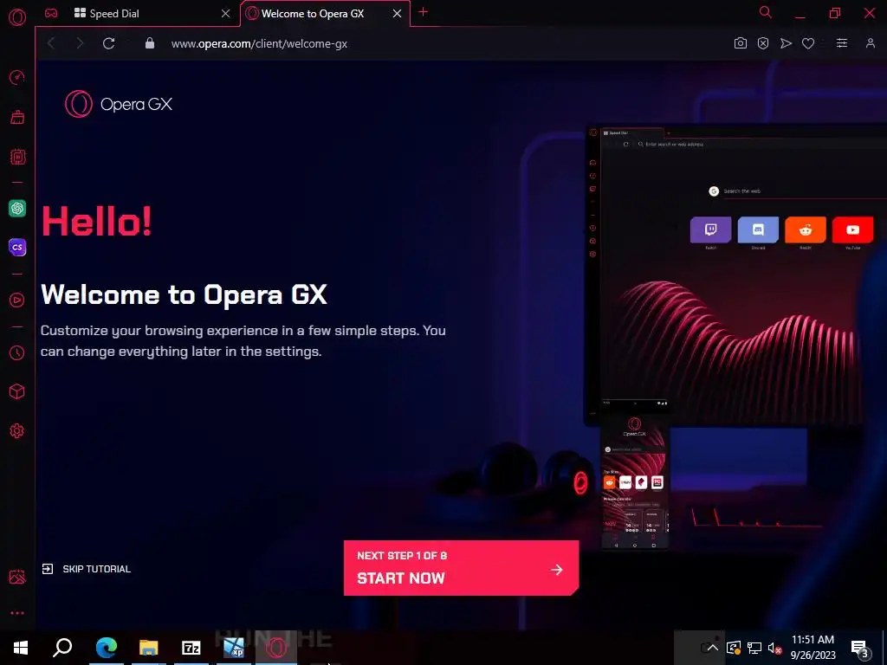The width and height of the screenshot is (887, 665).
Task: Open GX Corner gamepad icon
Action: [51, 13]
